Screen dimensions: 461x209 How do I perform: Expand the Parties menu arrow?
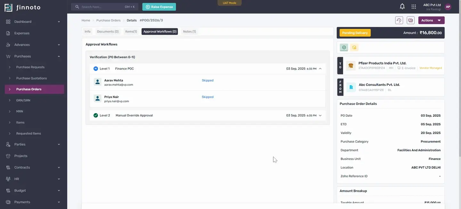point(59,145)
